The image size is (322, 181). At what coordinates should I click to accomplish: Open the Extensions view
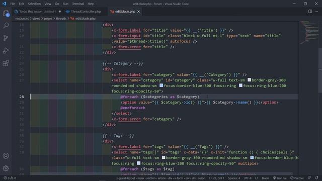coord(6,63)
